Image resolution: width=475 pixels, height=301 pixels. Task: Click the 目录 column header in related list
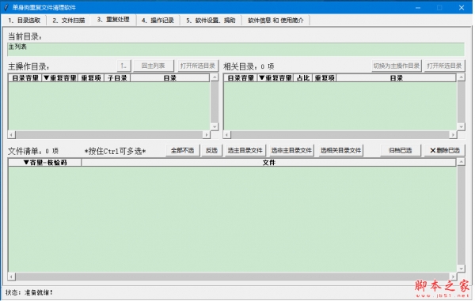(x=397, y=78)
